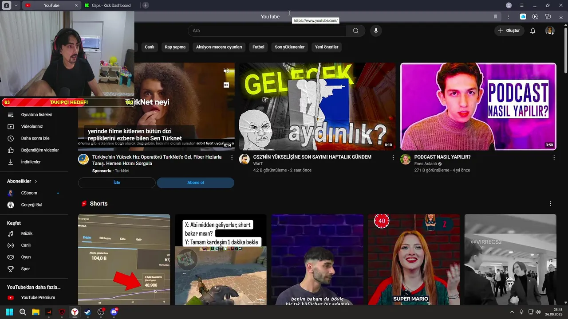568x319 pixels.
Task: Close the YouTube browser tab
Action: [76, 5]
